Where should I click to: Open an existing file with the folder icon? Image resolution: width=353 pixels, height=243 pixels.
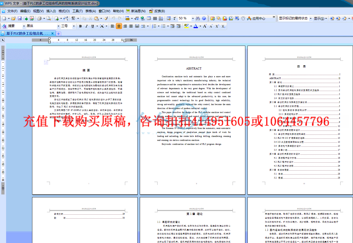13,18
